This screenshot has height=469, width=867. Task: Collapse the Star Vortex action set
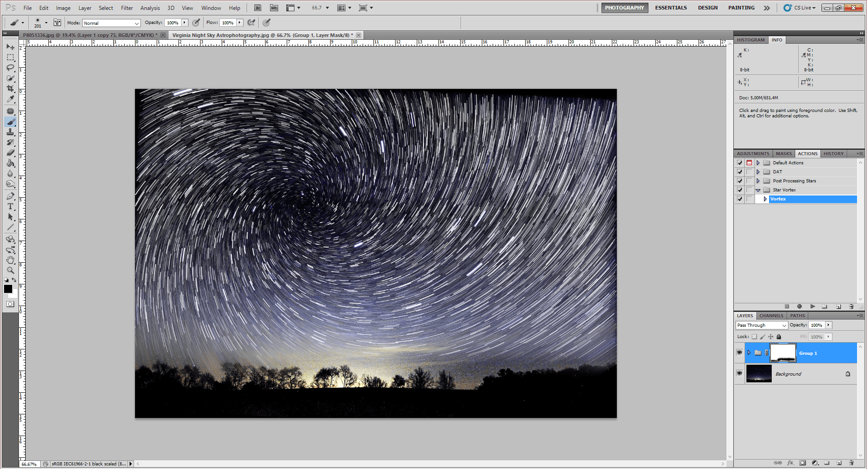coord(758,190)
